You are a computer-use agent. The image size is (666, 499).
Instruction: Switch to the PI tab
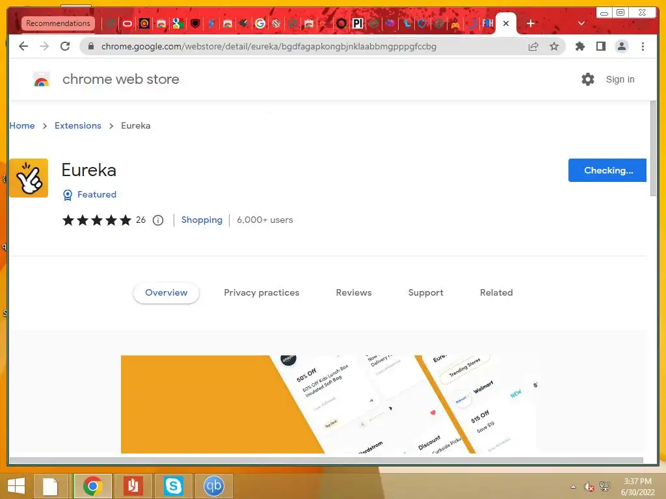[358, 23]
